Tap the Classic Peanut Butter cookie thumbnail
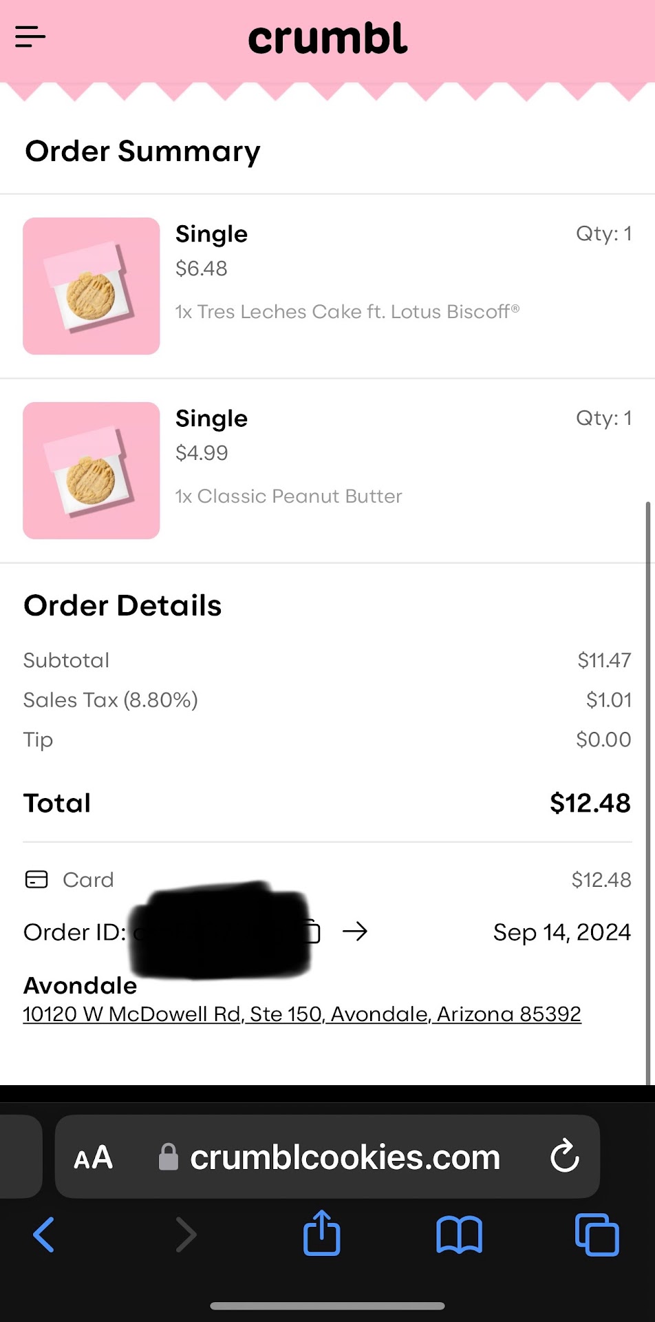Screen dimensions: 655x1322 tap(92, 470)
